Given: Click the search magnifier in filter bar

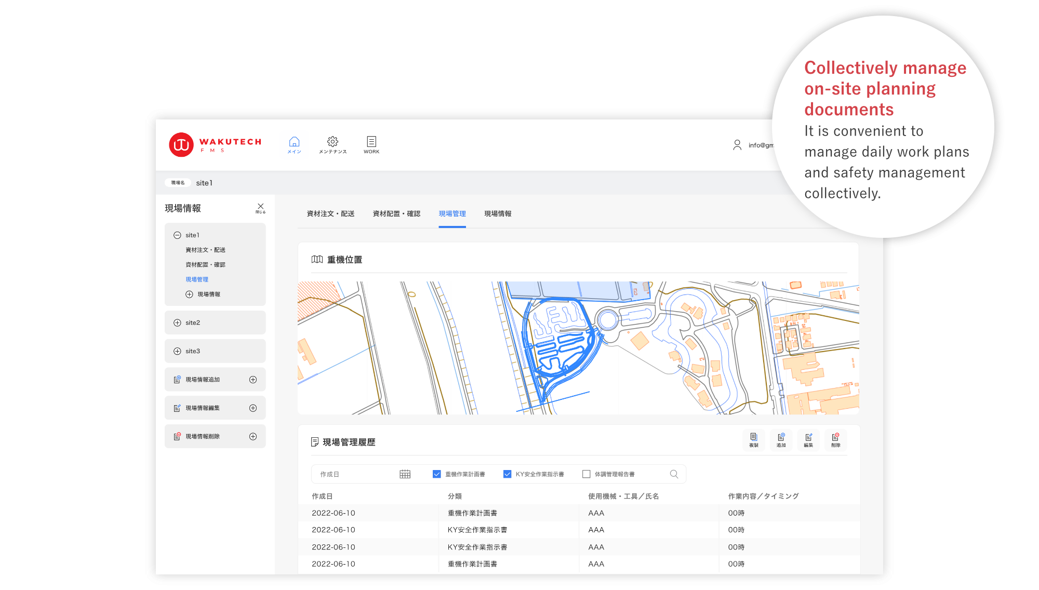Looking at the screenshot, I should coord(674,474).
